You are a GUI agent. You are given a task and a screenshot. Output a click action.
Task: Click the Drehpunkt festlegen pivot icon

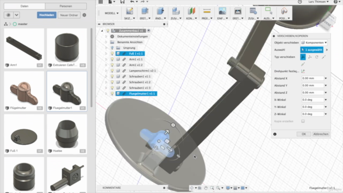pyautogui.click(x=303, y=71)
